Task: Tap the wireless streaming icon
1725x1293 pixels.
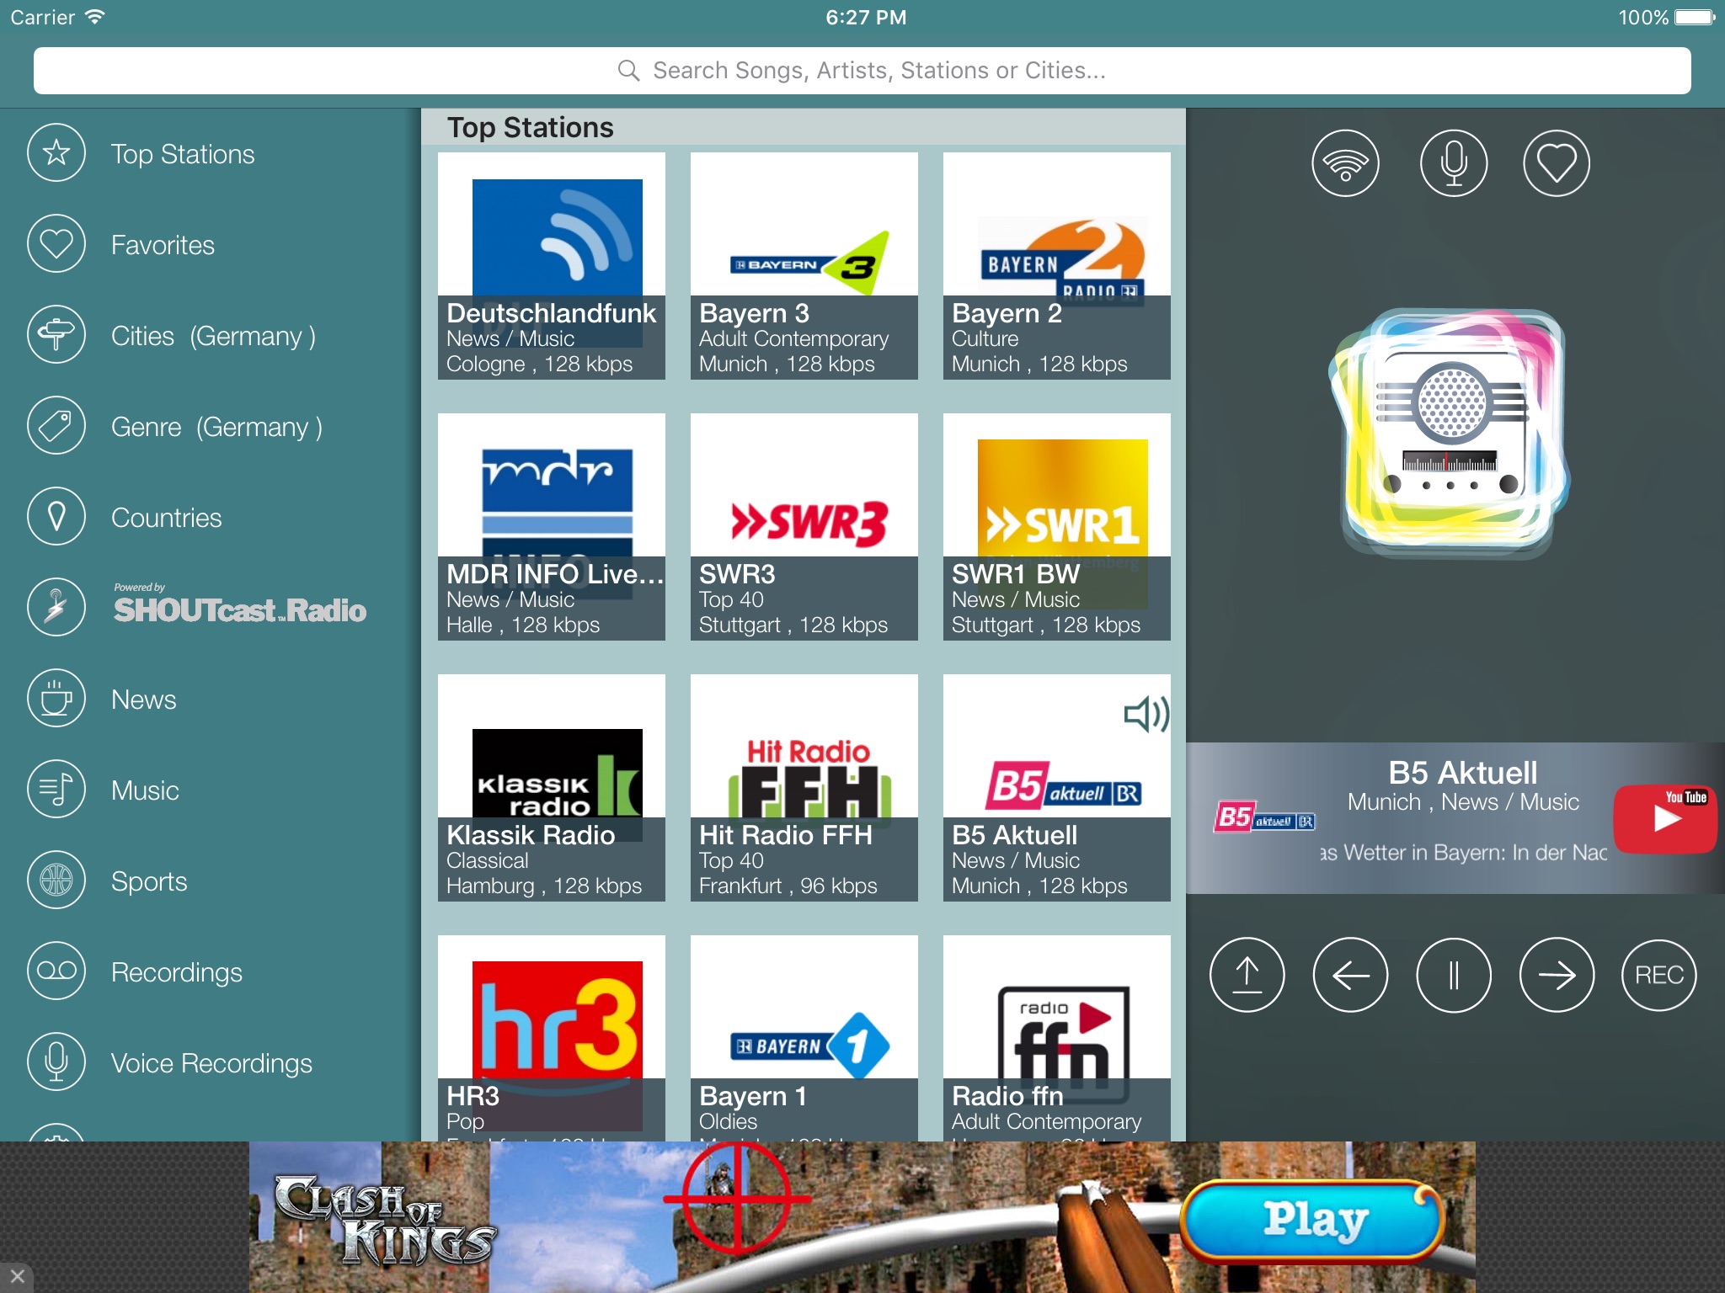Action: [1345, 163]
